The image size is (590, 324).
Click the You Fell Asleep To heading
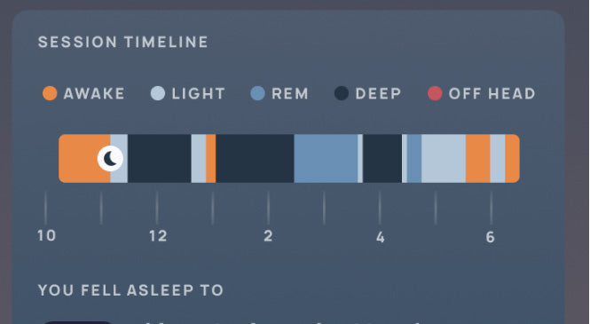pyautogui.click(x=130, y=290)
